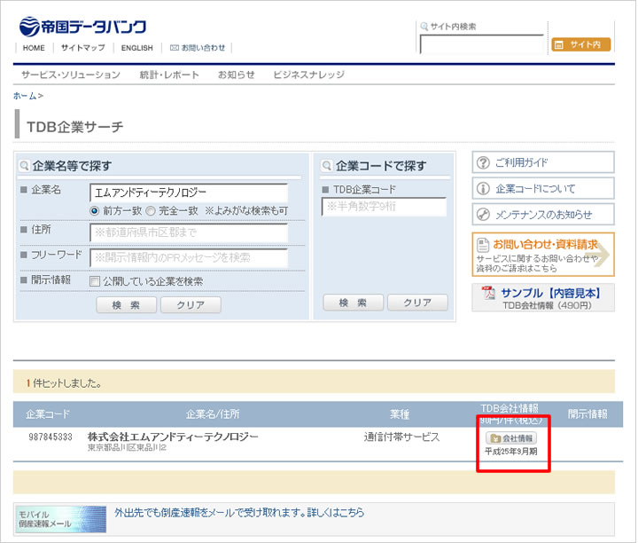This screenshot has width=638, height=543.
Task: Click the PDF icon beside サンプル
Action: [488, 292]
